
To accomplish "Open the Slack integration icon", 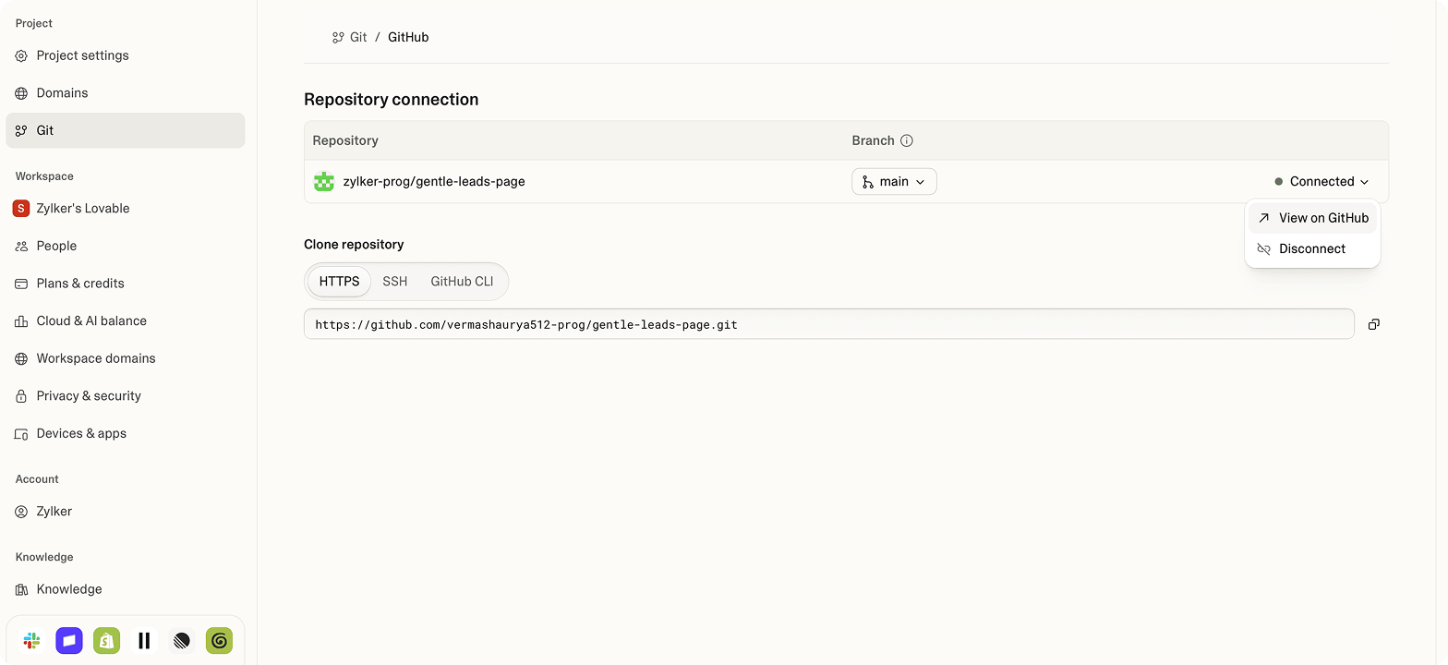I will pos(31,640).
